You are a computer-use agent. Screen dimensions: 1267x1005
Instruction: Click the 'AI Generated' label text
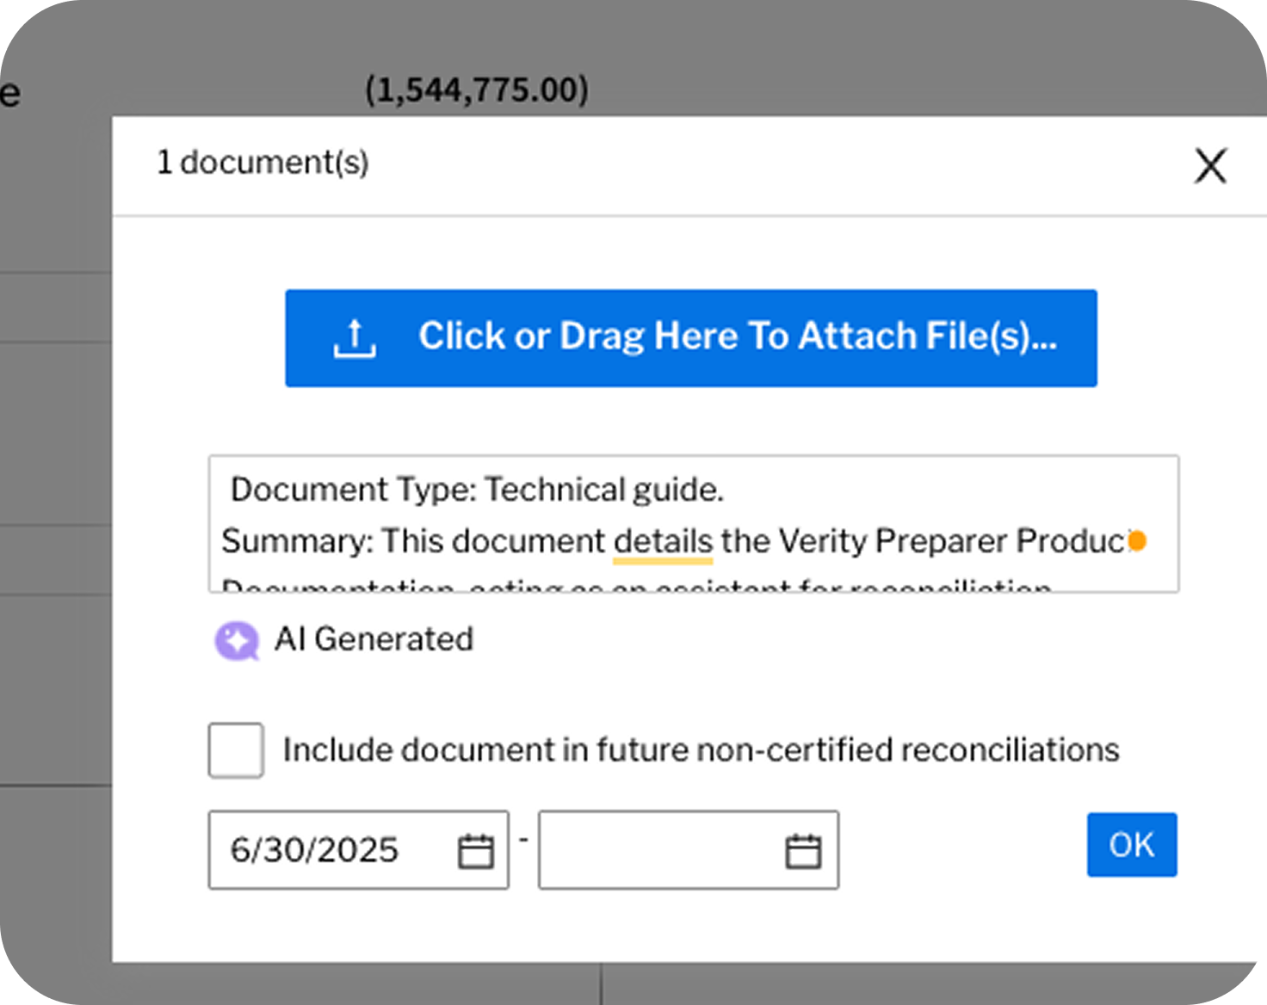pyautogui.click(x=374, y=639)
